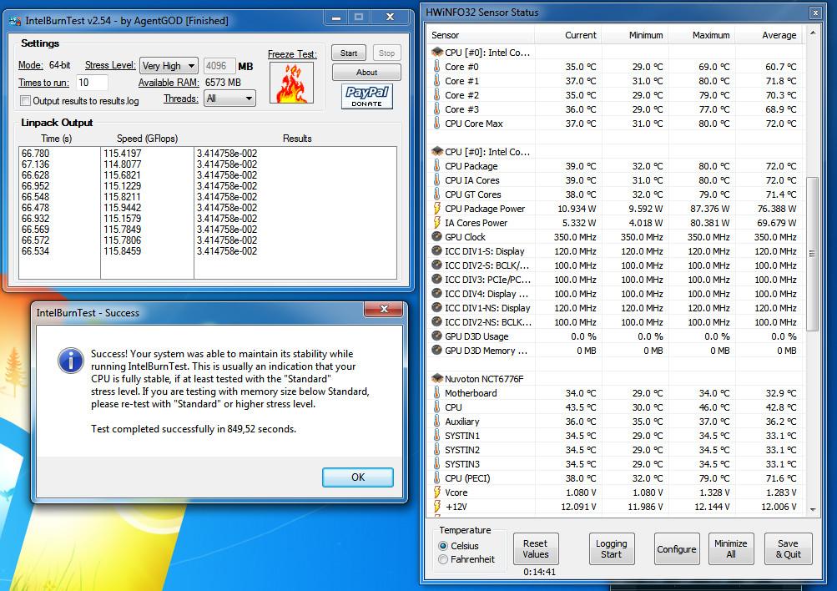Image resolution: width=837 pixels, height=591 pixels.
Task: Click the PayPal Donate image
Action: coord(366,96)
